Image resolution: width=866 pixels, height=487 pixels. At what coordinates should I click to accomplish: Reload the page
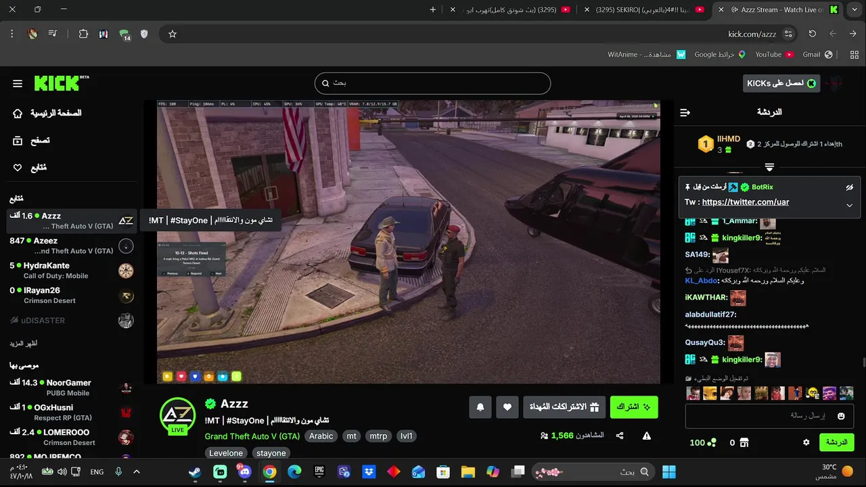coord(813,34)
